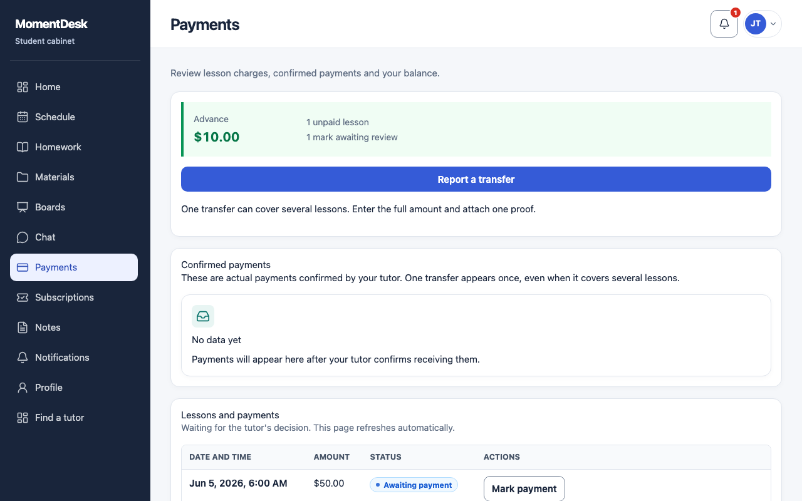802x501 pixels.
Task: Click the Find a tutor grid icon
Action: click(x=23, y=418)
